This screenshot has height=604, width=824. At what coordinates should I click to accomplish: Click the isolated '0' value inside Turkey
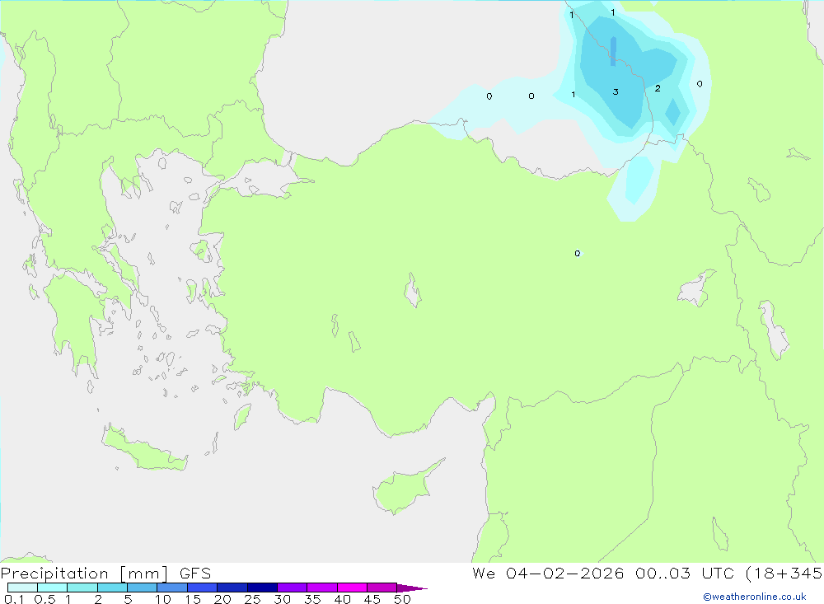click(x=578, y=253)
